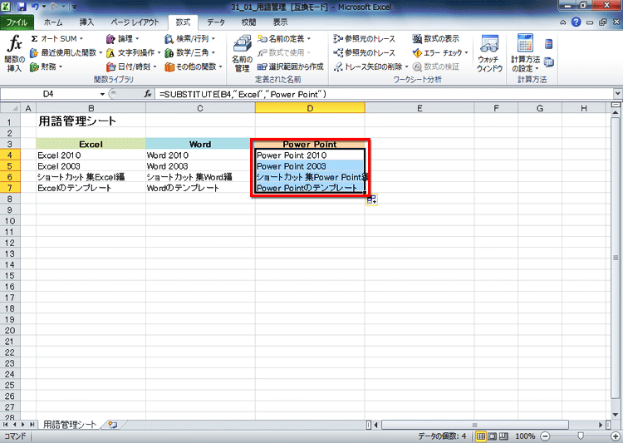
Task: Select row 4 header
Action: point(10,155)
